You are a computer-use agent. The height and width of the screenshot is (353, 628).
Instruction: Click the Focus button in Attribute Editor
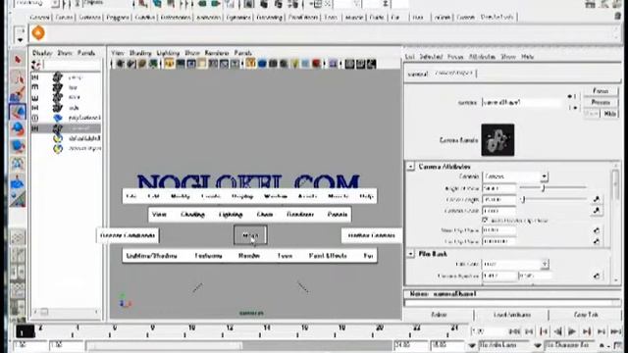[x=601, y=91]
